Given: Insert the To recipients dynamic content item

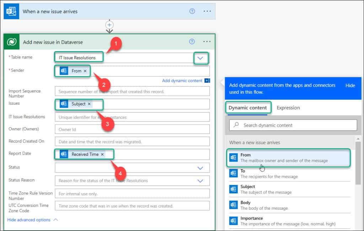Looking at the screenshot, I should pos(289,174).
